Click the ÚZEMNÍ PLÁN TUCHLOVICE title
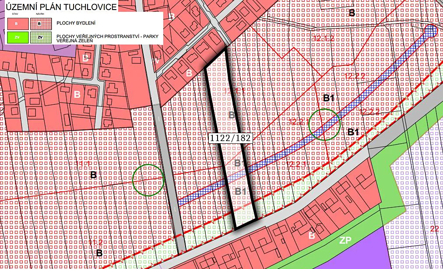 [x=61, y=7]
